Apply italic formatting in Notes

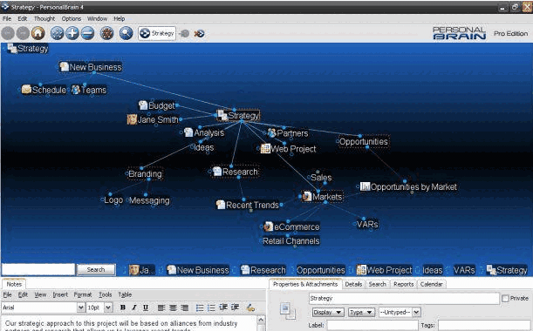(x=134, y=307)
